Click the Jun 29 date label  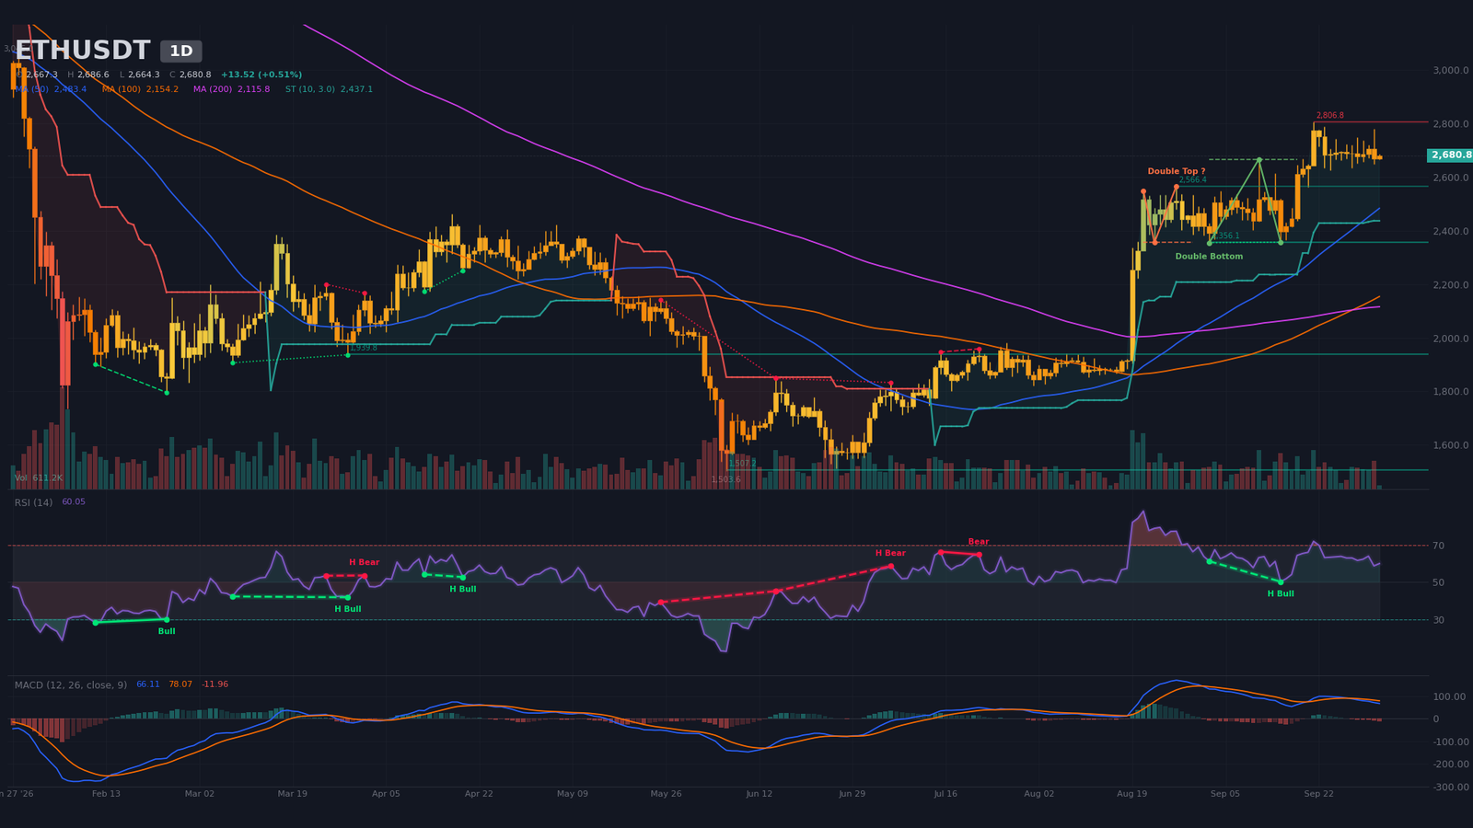coord(852,793)
